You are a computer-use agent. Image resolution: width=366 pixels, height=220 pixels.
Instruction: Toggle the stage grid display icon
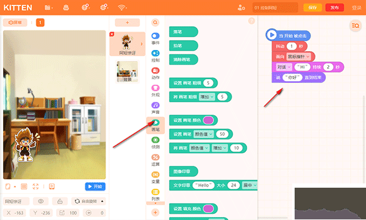coord(24,186)
